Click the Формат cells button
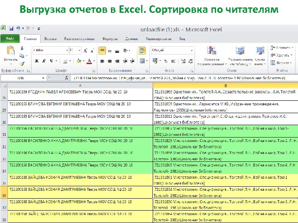 point(281,63)
